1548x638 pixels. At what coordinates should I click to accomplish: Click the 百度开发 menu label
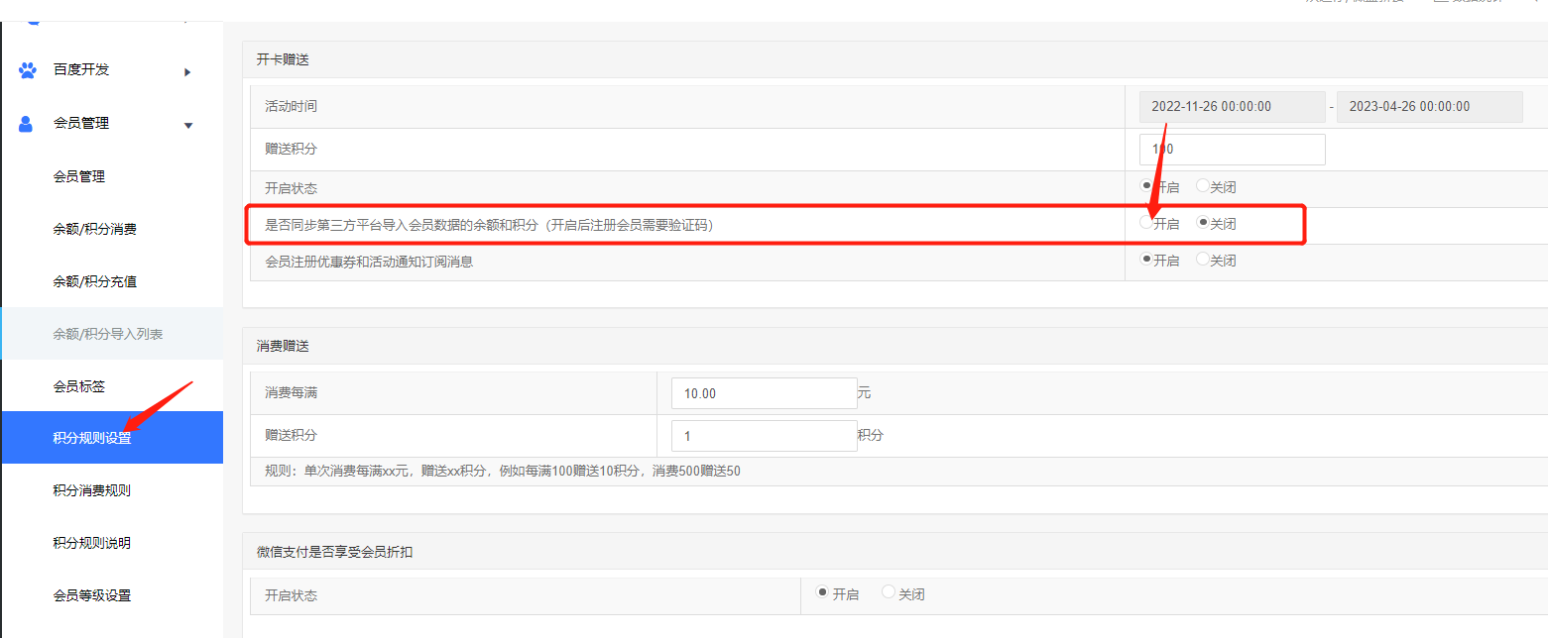pyautogui.click(x=81, y=69)
